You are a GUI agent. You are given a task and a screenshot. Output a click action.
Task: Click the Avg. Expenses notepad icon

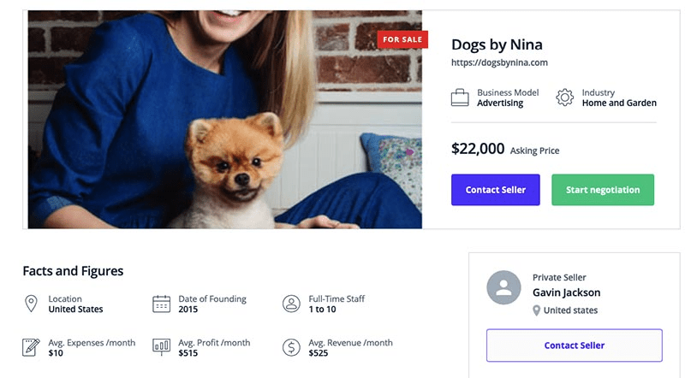click(x=32, y=347)
